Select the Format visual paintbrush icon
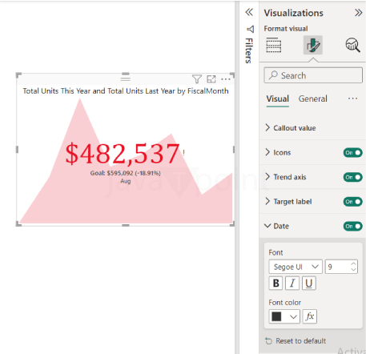Viewport: 366px width, 354px height. [x=313, y=45]
